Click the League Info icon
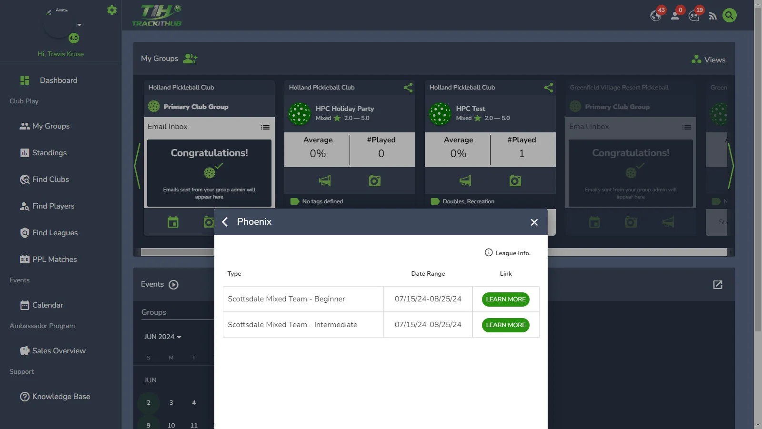The width and height of the screenshot is (762, 429). point(489,252)
